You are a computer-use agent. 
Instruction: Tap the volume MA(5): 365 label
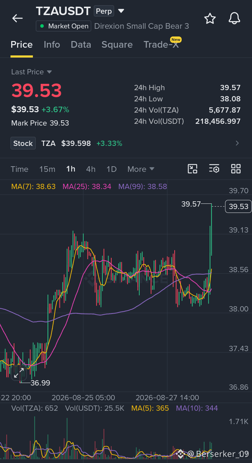click(x=150, y=408)
